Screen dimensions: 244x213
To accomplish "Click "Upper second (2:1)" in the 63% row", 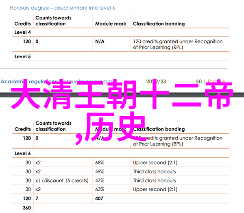I will (155, 189).
